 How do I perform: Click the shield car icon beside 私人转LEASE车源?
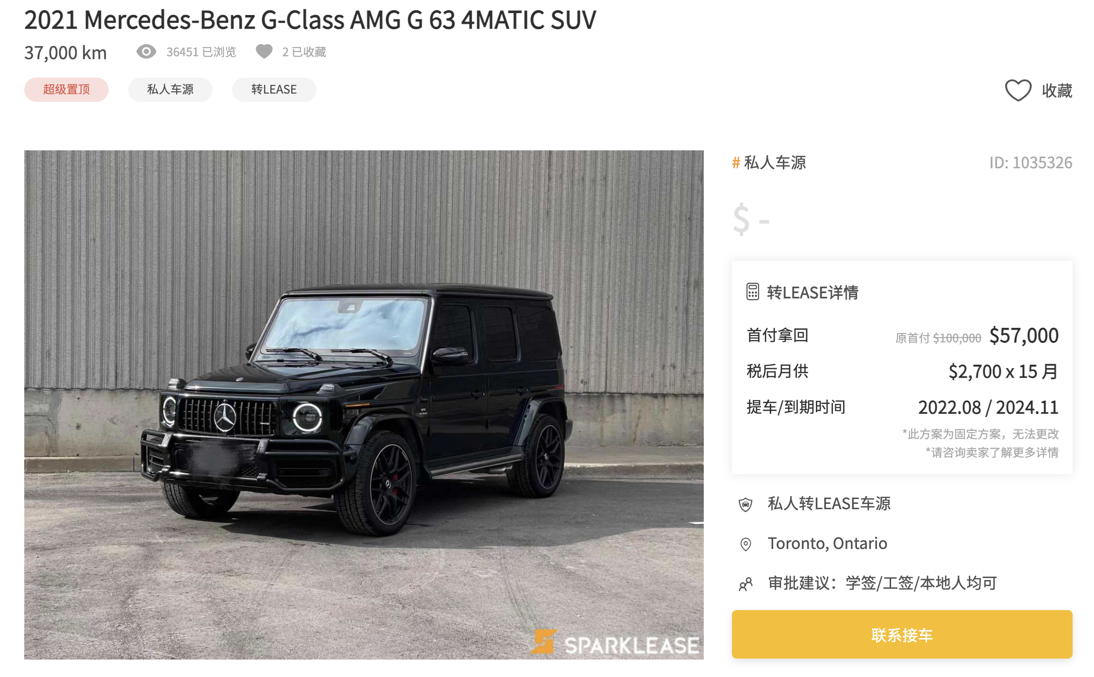(746, 504)
